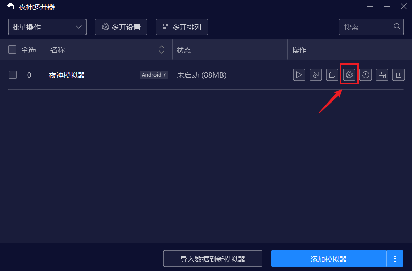Create desktop shortcut for the emulator
This screenshot has height=271, width=412.
point(316,75)
